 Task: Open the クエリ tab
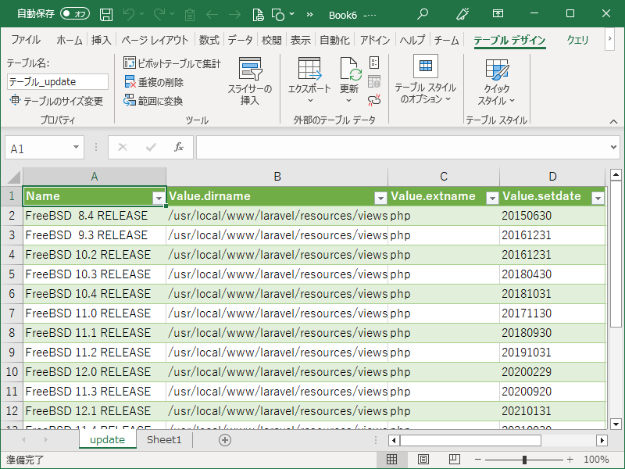click(x=577, y=40)
